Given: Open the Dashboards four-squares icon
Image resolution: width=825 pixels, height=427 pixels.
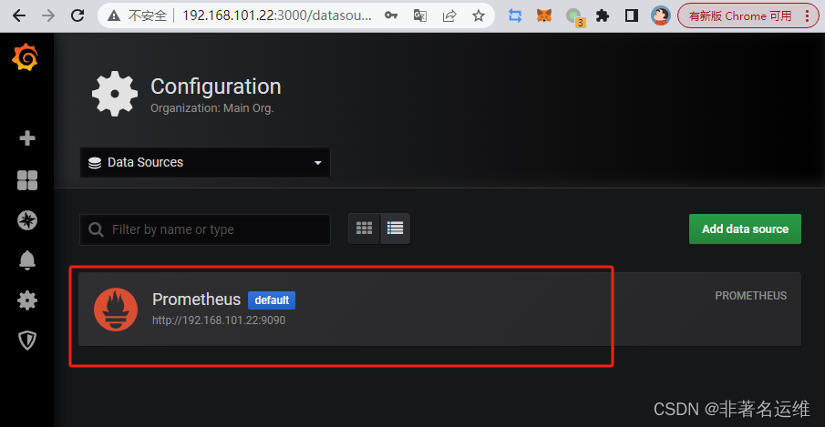Looking at the screenshot, I should pyautogui.click(x=26, y=180).
